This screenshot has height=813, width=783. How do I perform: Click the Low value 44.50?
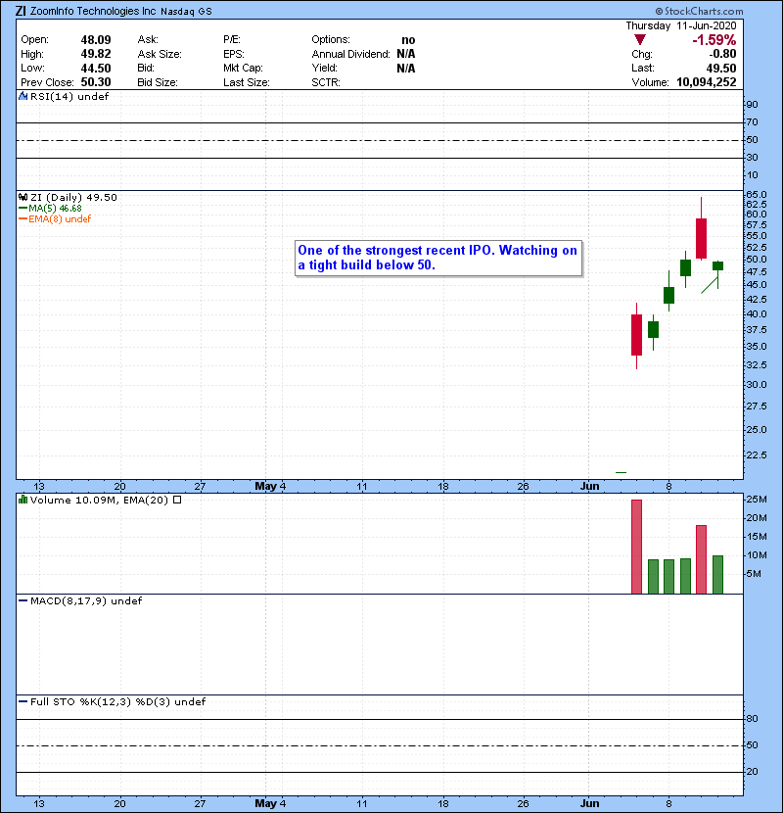[96, 68]
